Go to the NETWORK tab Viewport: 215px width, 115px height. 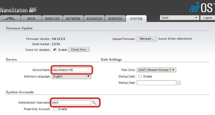(73, 19)
